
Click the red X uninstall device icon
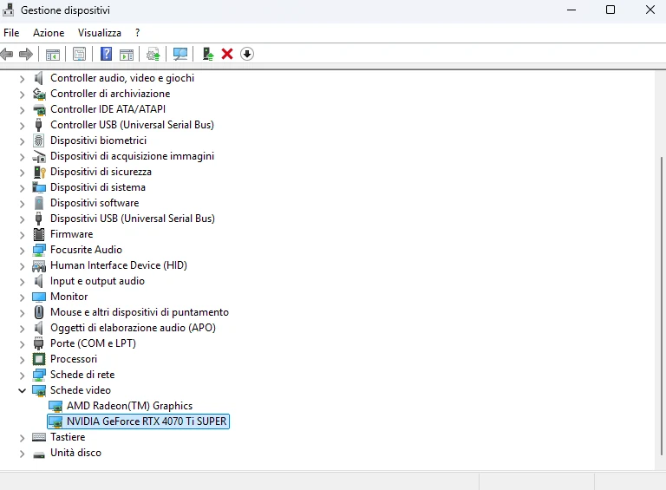tap(227, 54)
